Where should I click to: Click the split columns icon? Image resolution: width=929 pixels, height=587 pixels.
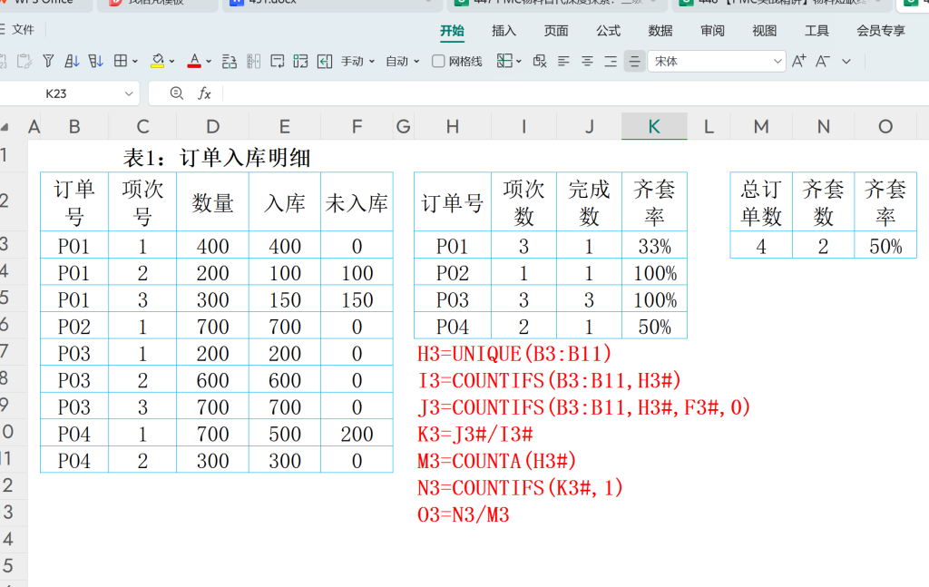coord(254,61)
